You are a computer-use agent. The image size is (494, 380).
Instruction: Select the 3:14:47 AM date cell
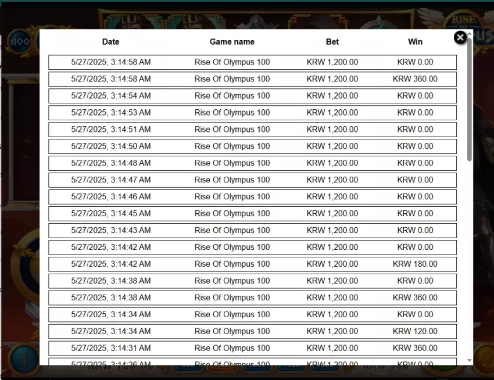pyautogui.click(x=111, y=180)
